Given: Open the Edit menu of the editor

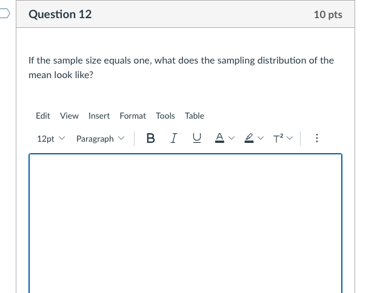Looking at the screenshot, I should pos(43,116).
